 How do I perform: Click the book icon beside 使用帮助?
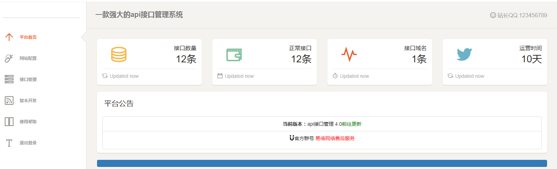click(x=9, y=121)
